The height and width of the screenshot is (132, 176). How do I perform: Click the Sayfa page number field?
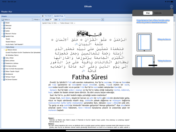[x=51, y=20]
